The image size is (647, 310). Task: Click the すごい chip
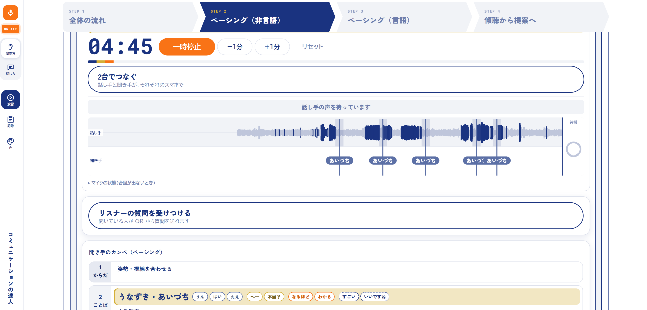[349, 297]
